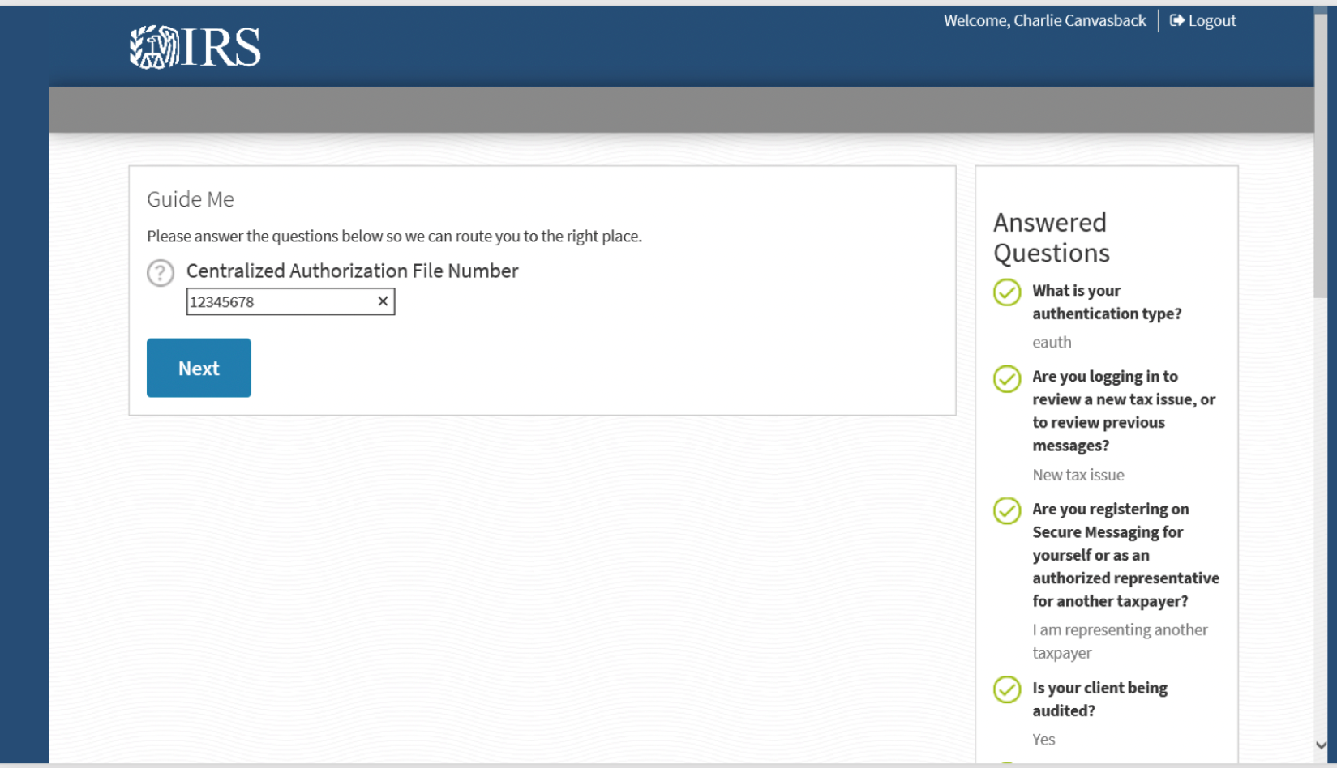This screenshot has width=1337, height=768.
Task: Click the checkmark beside authentication type question
Action: click(1007, 292)
